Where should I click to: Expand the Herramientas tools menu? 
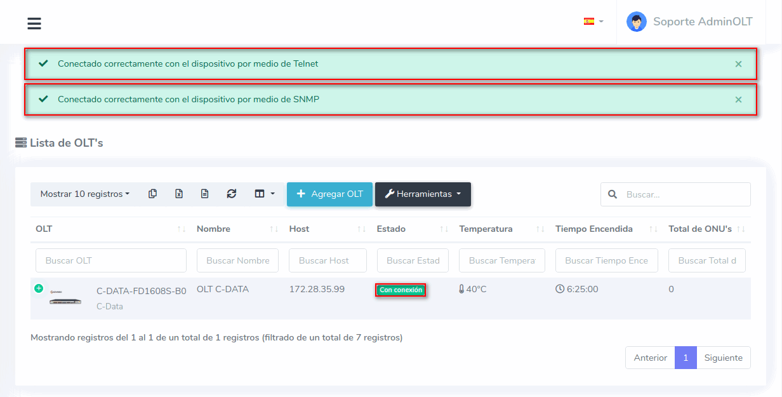click(x=423, y=194)
